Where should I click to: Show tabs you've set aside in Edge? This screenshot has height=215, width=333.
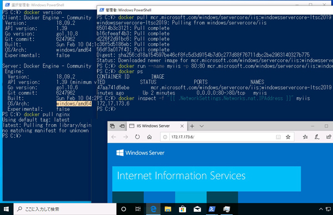pos(112,126)
